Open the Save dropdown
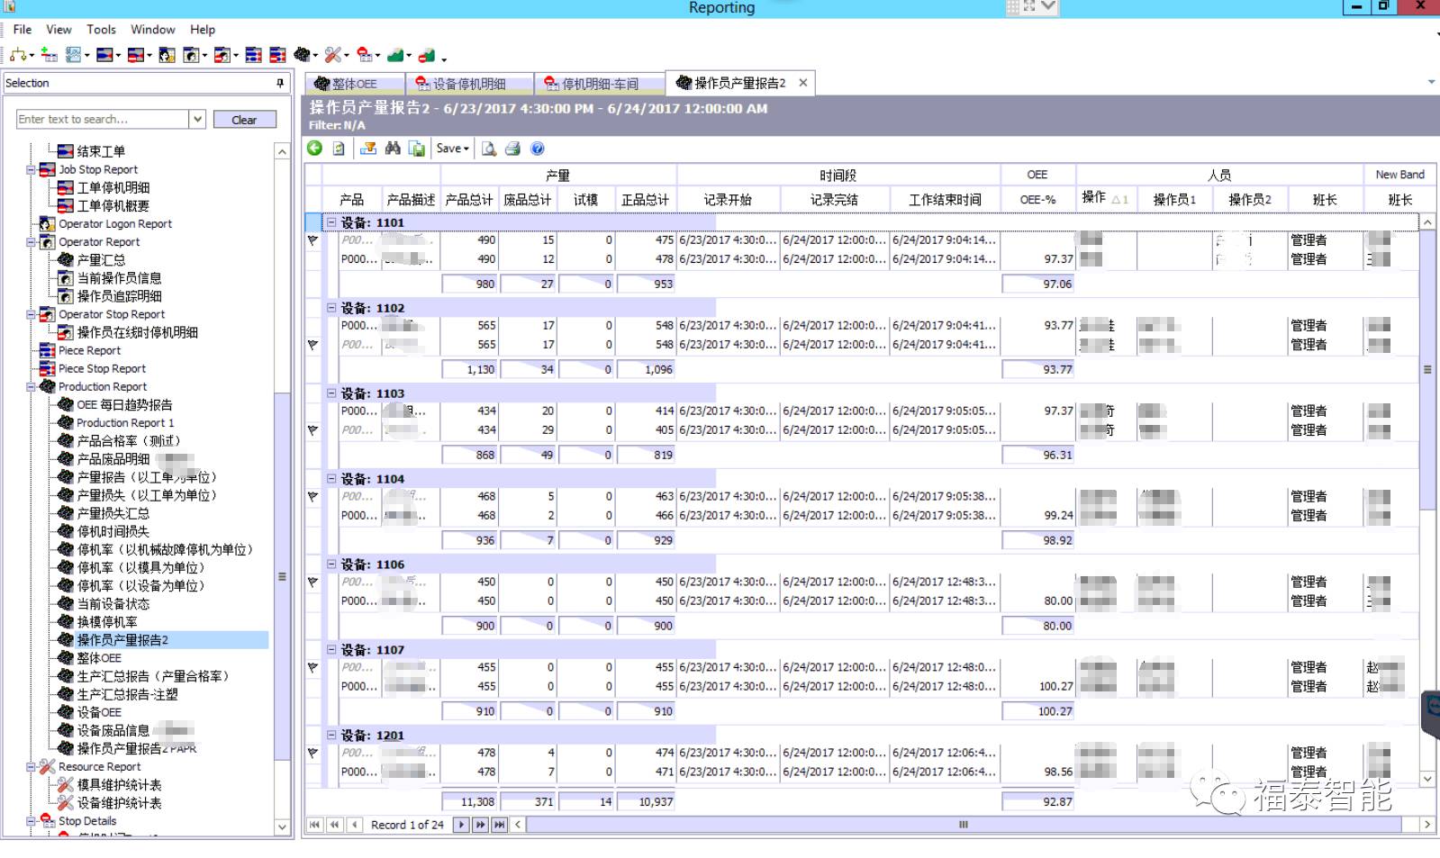This screenshot has height=858, width=1440. coord(452,149)
